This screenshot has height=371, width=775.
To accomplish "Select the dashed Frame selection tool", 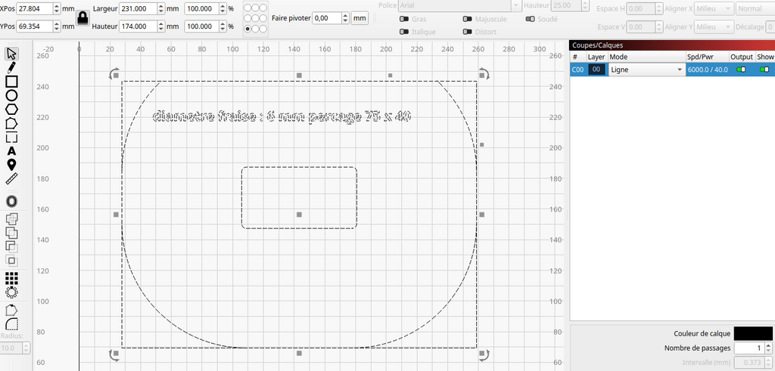I will [x=12, y=138].
